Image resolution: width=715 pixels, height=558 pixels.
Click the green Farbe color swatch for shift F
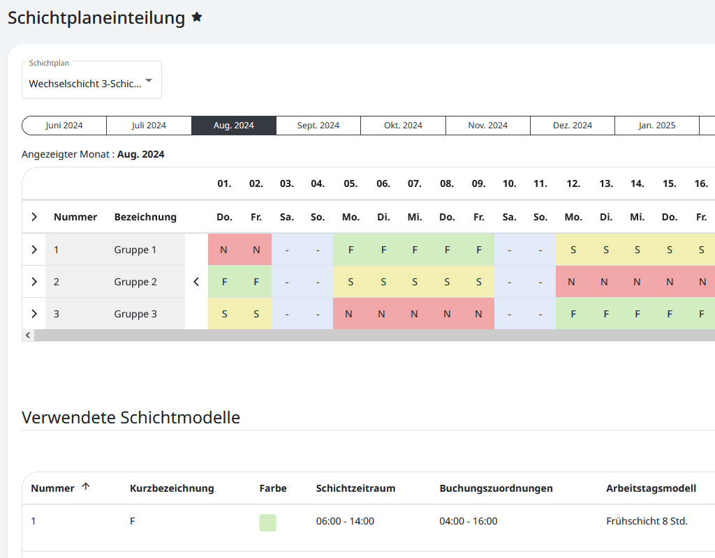click(267, 522)
